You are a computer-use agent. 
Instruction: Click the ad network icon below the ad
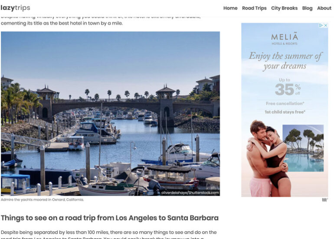(325, 200)
